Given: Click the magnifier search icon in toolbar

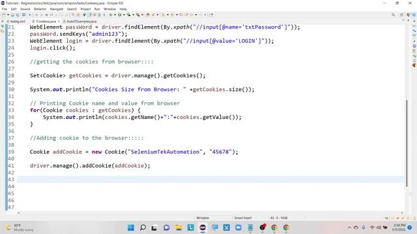Looking at the screenshot, I should pyautogui.click(x=393, y=15).
